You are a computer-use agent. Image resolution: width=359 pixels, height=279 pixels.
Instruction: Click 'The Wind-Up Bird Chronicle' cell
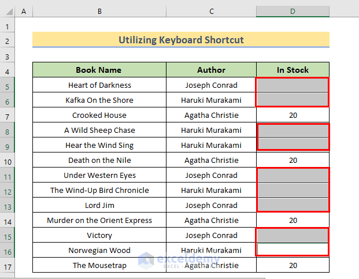99,190
